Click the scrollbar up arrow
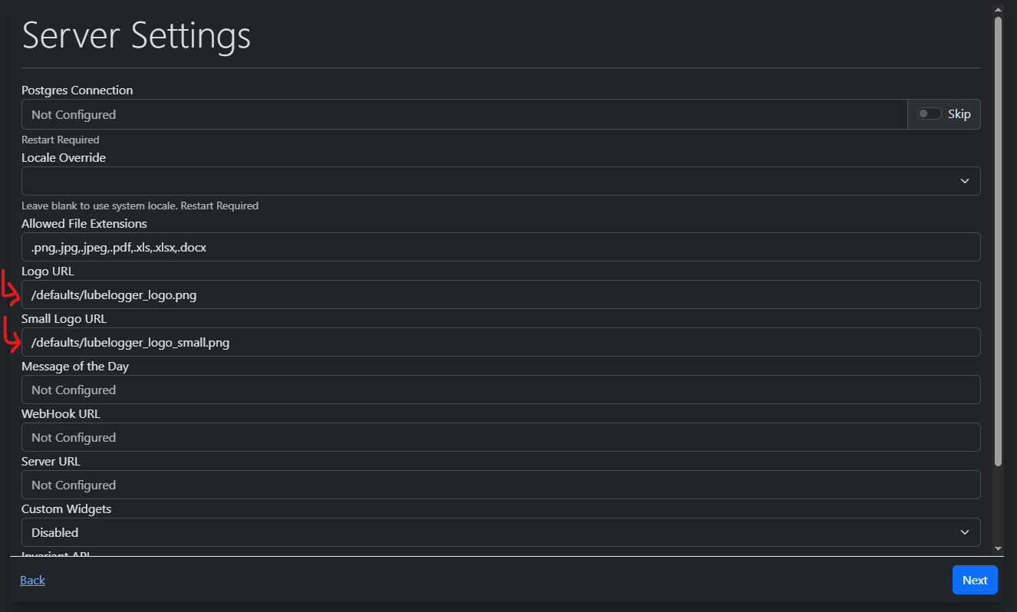Viewport: 1017px width, 612px height. [x=998, y=11]
